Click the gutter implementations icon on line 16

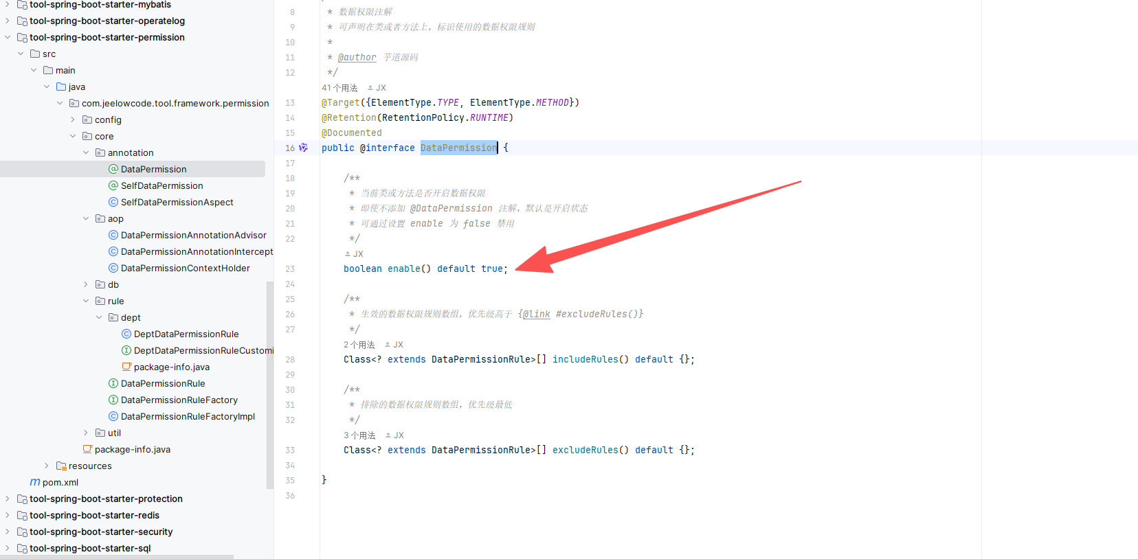click(x=303, y=148)
